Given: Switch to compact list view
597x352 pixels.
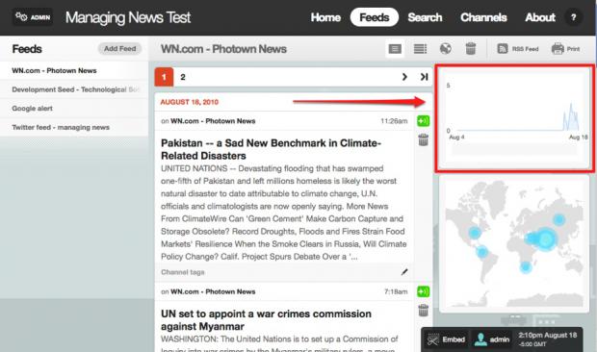Looking at the screenshot, I should 420,49.
